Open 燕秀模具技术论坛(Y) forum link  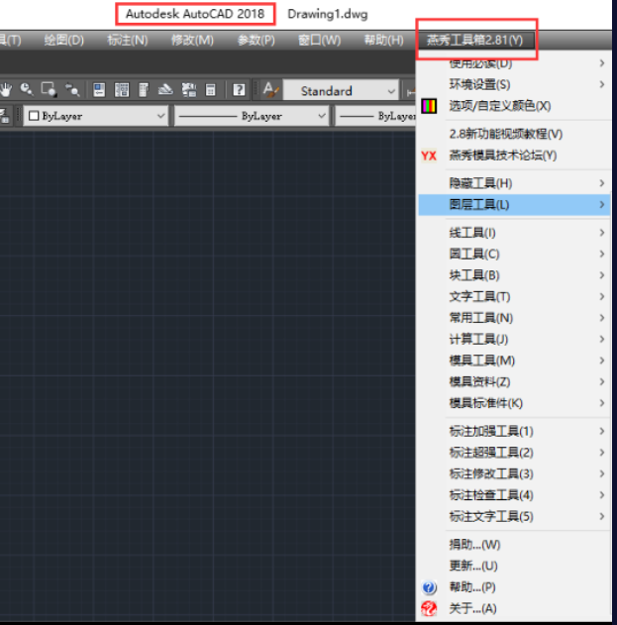(x=502, y=156)
